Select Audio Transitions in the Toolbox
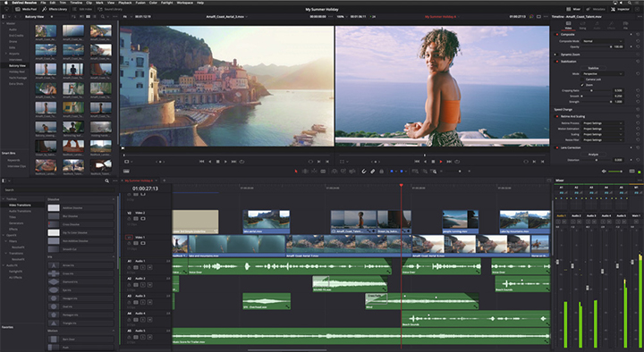This screenshot has width=644, height=352. point(20,211)
